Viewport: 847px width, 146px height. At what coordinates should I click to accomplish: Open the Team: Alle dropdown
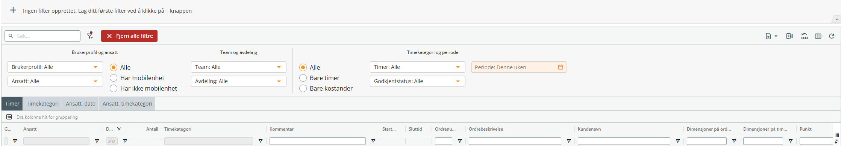(239, 67)
